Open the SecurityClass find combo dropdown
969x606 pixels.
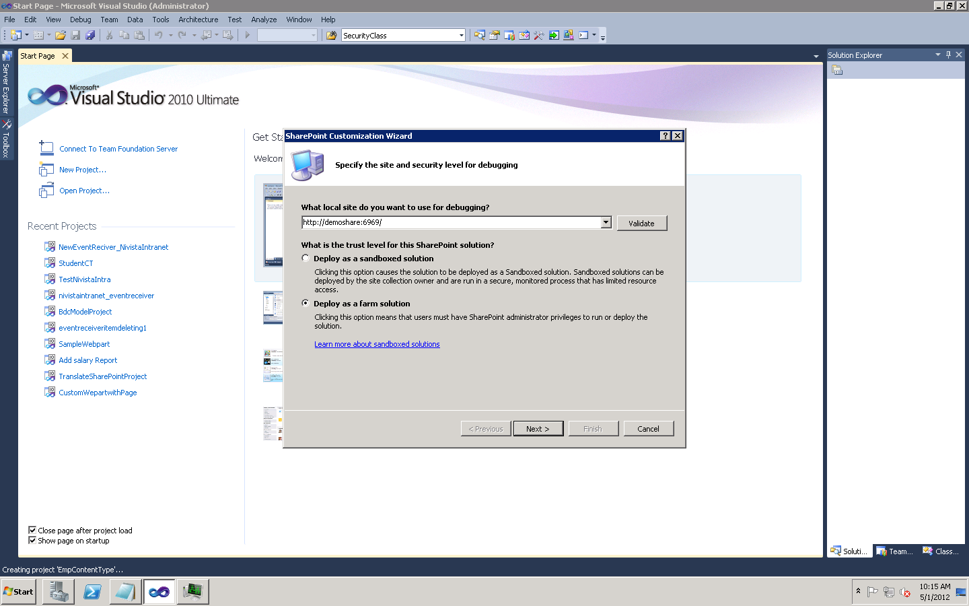[x=462, y=35]
